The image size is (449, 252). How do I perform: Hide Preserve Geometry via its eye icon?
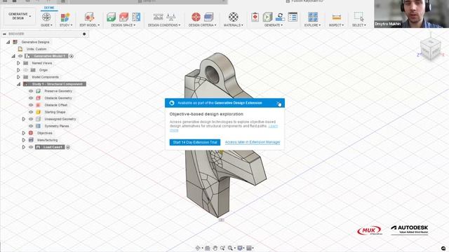click(31, 91)
